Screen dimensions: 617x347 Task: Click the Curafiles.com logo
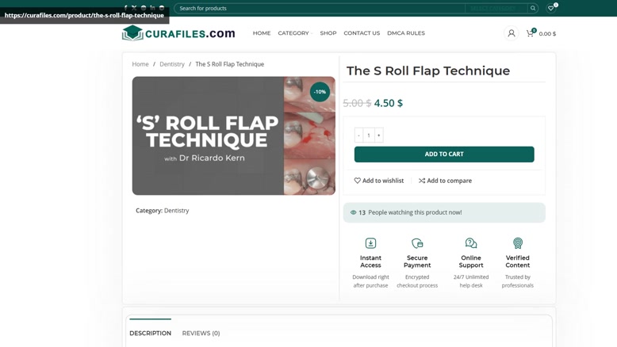[178, 33]
